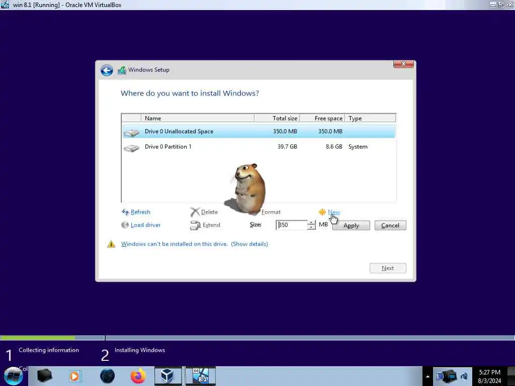Select Drive 0 Unallocated Space row

point(259,131)
